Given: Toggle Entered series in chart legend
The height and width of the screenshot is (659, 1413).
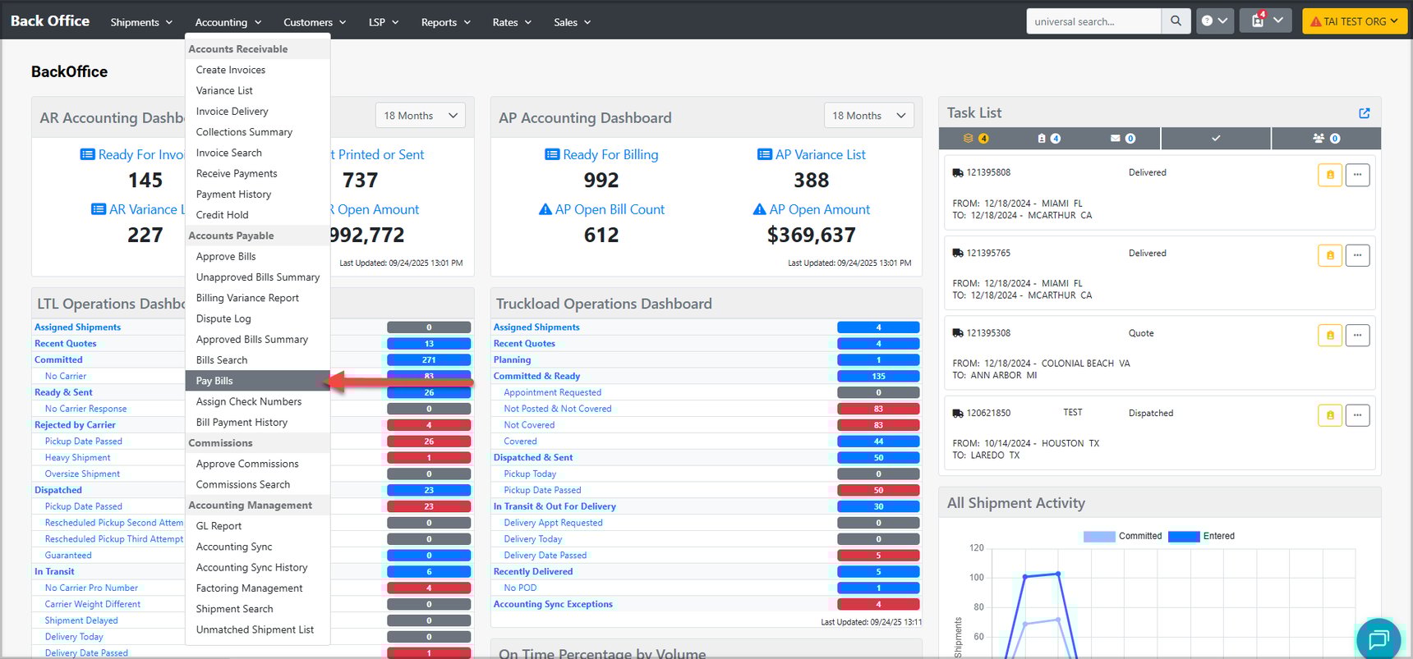Looking at the screenshot, I should [x=1201, y=536].
